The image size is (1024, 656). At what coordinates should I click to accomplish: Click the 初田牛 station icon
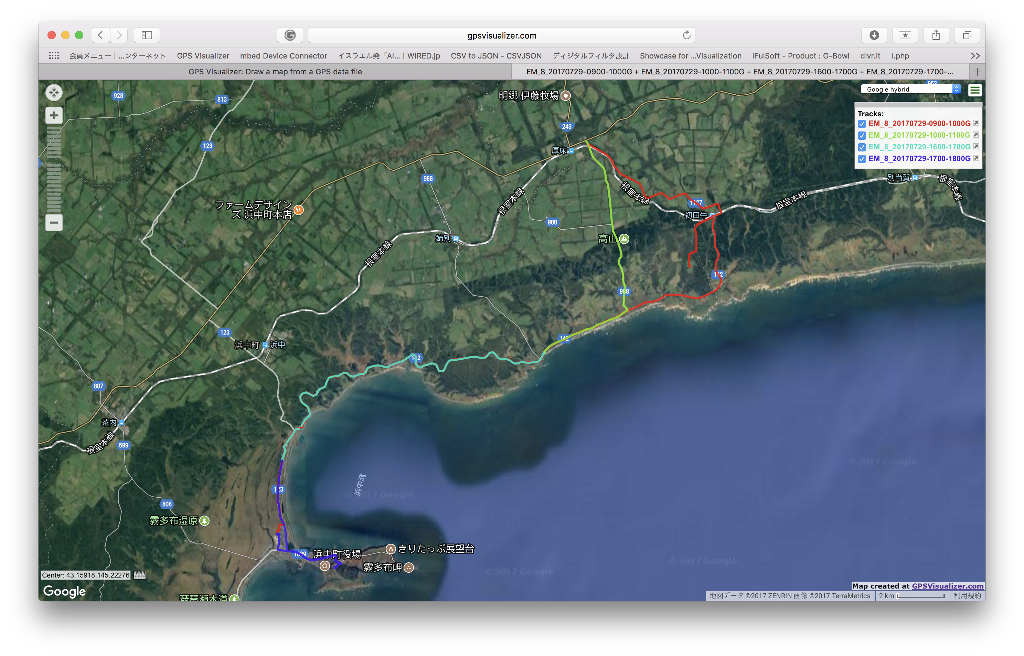tap(712, 215)
